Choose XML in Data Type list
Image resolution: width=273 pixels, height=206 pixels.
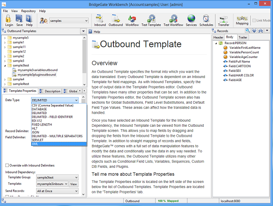coord(59,144)
